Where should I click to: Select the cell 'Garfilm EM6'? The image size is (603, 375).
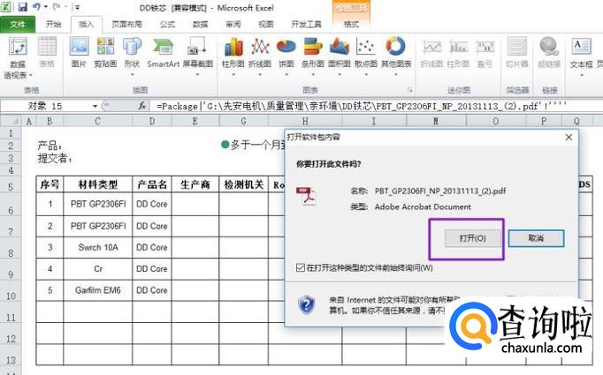click(98, 290)
